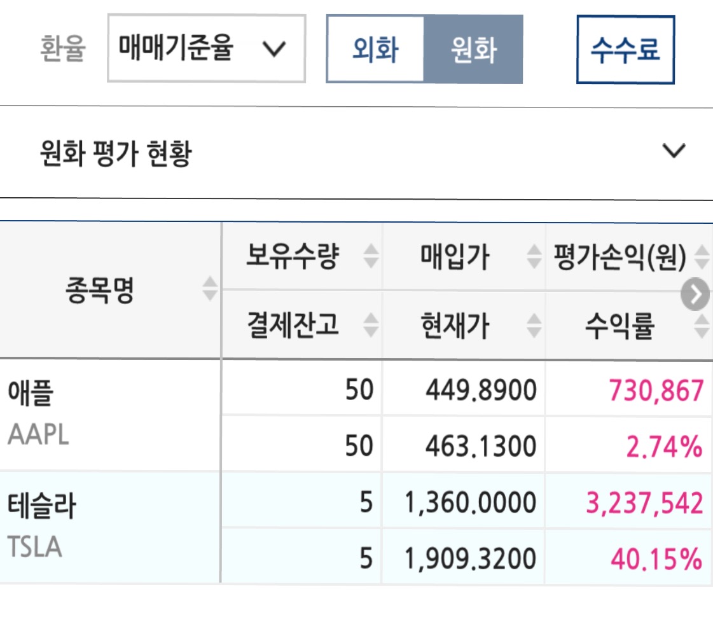This screenshot has width=713, height=629.
Task: Sort by 보유수량 sort arrows
Action: tap(371, 256)
